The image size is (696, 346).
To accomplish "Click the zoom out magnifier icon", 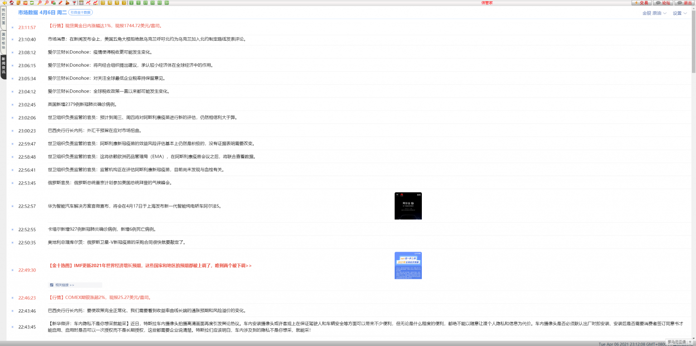I will click(46, 3).
